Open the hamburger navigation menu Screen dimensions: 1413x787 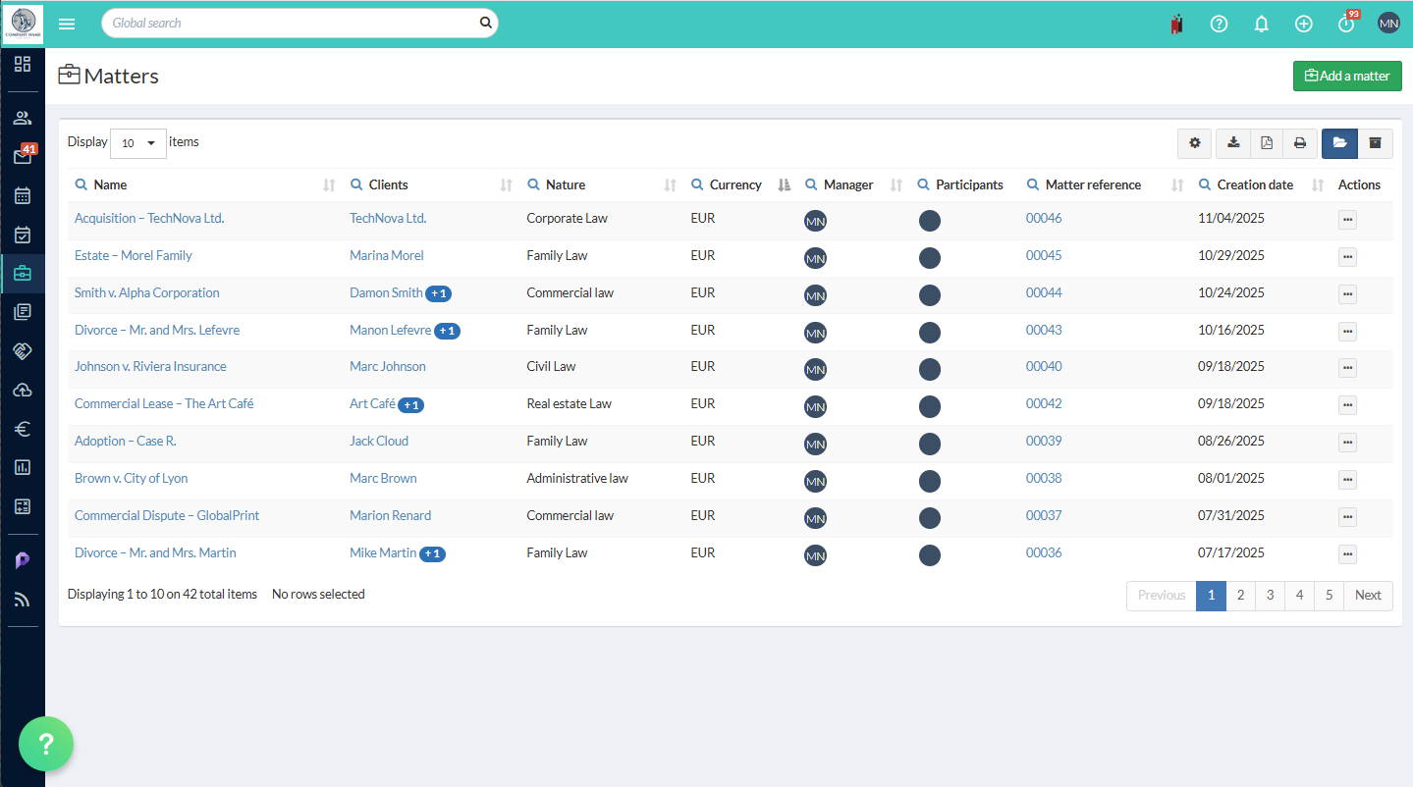66,24
